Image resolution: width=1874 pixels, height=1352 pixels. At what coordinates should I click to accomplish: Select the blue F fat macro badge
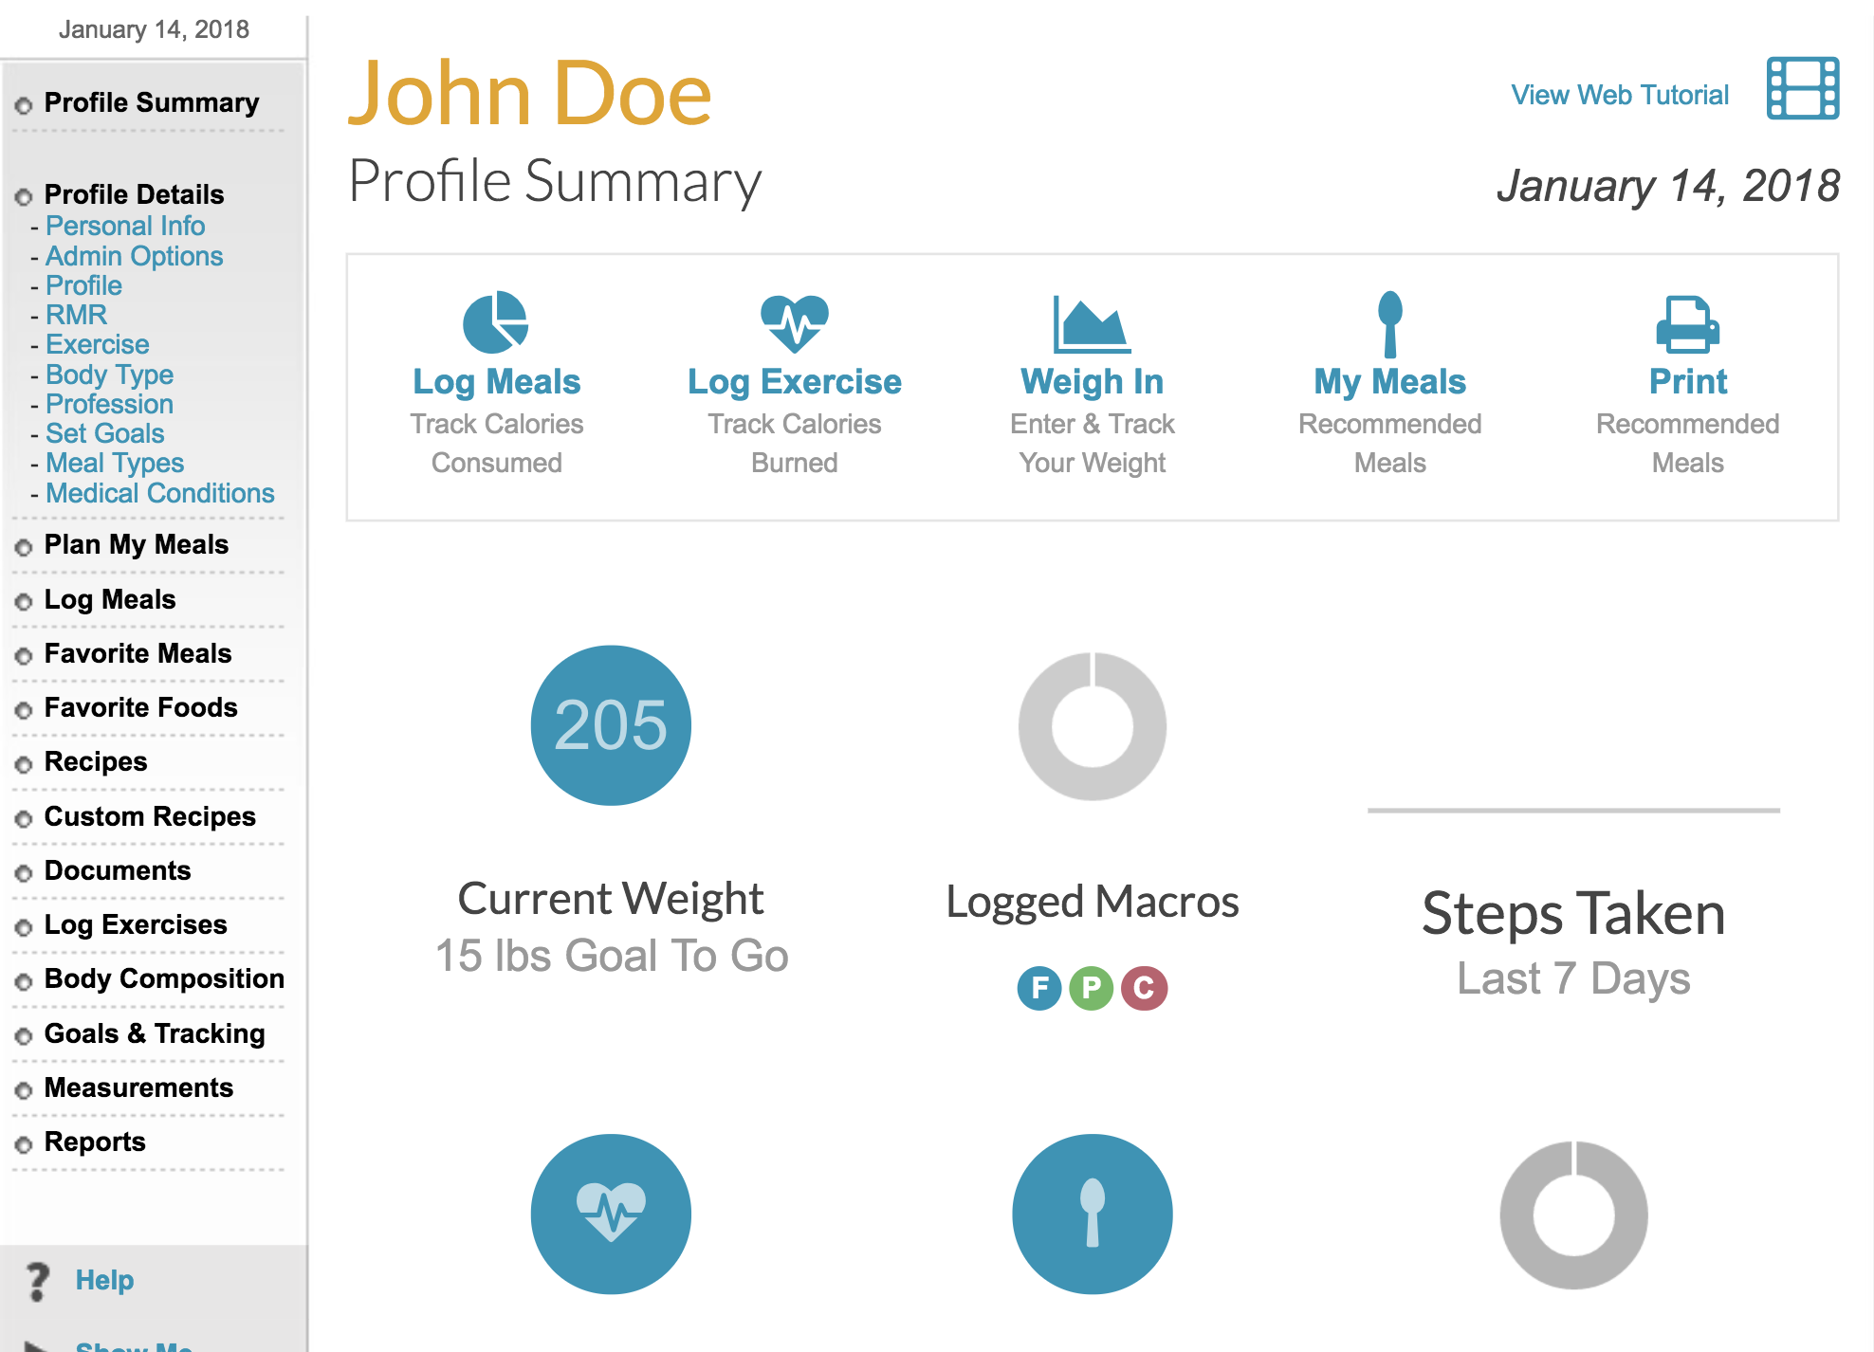[x=1039, y=988]
